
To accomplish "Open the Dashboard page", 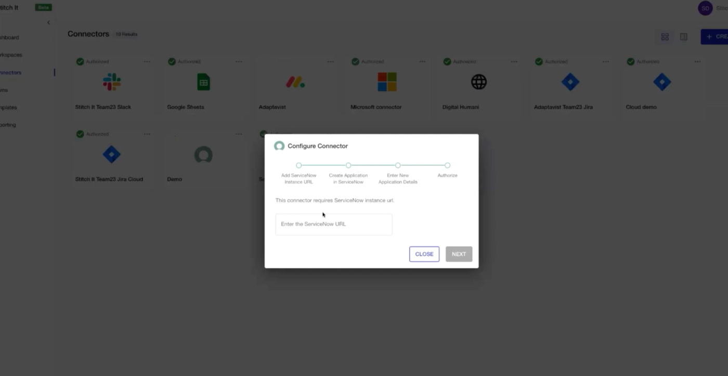I will (x=9, y=37).
